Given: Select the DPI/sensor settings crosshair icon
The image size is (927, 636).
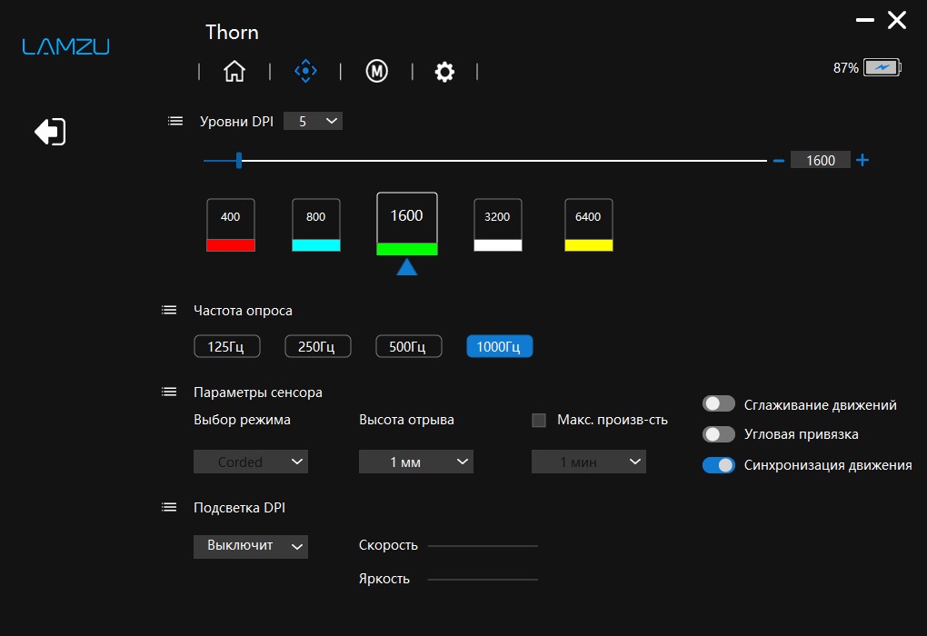Looking at the screenshot, I should click(305, 71).
